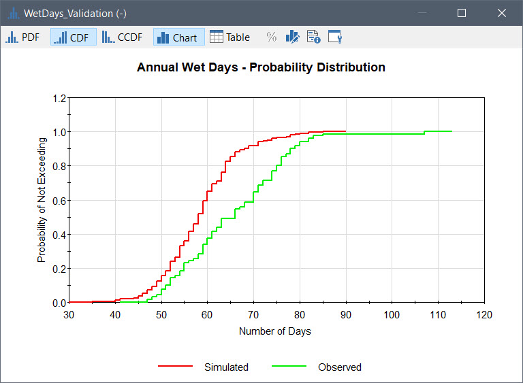Viewport: 523px width, 383px height.
Task: Click the WetDays_Validation title bar chart icon
Action: click(x=13, y=14)
